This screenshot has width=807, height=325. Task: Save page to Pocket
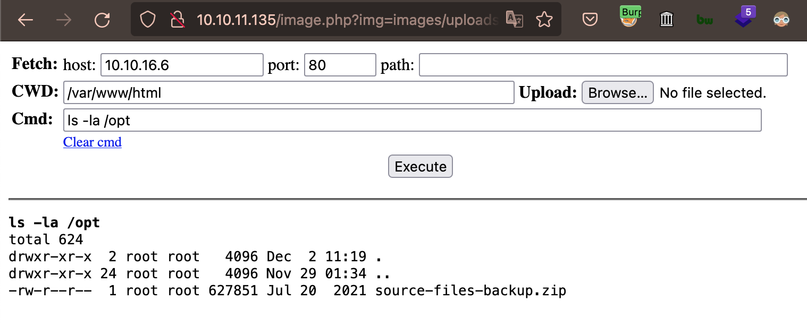[590, 20]
